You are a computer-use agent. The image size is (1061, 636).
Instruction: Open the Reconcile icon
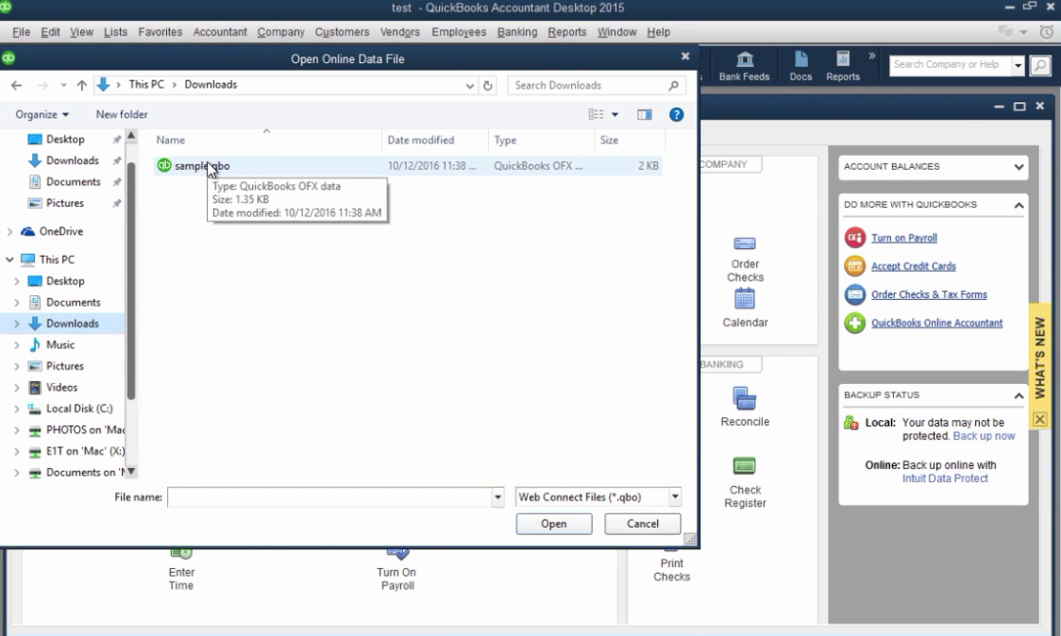coord(745,398)
